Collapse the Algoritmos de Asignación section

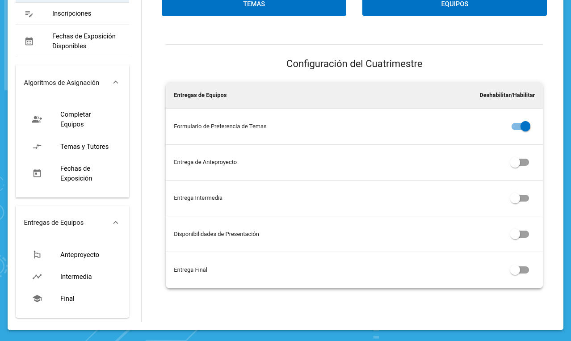pos(116,83)
